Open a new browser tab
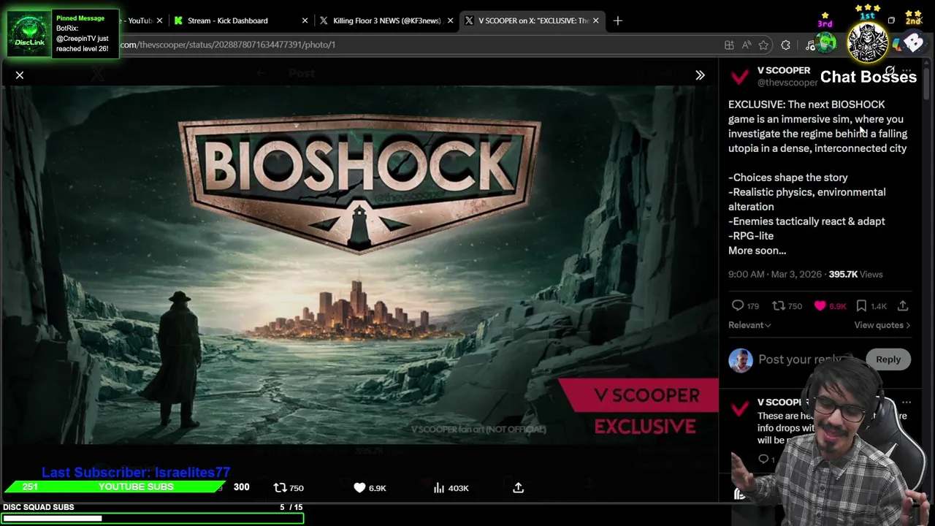Screen dimensions: 935x526 (618, 20)
